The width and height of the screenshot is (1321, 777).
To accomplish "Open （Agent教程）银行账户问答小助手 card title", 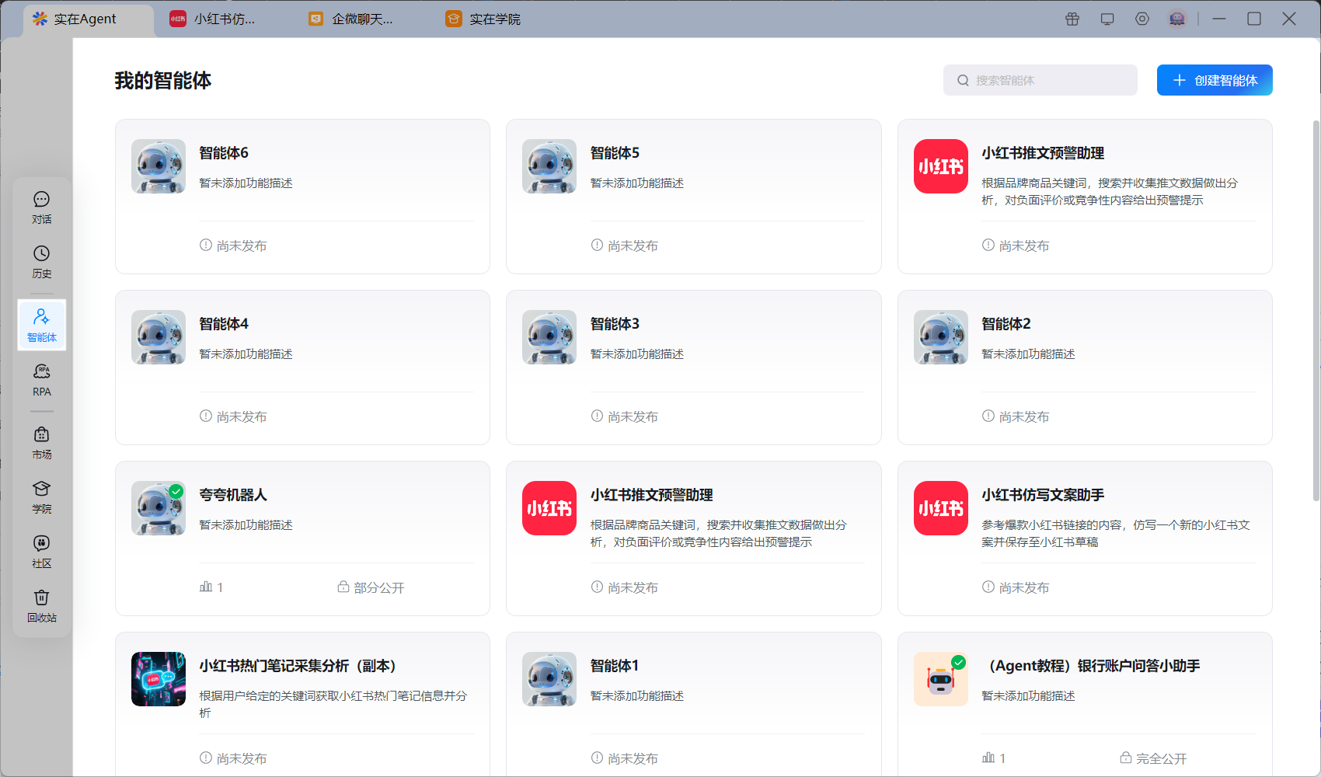I will [1092, 666].
